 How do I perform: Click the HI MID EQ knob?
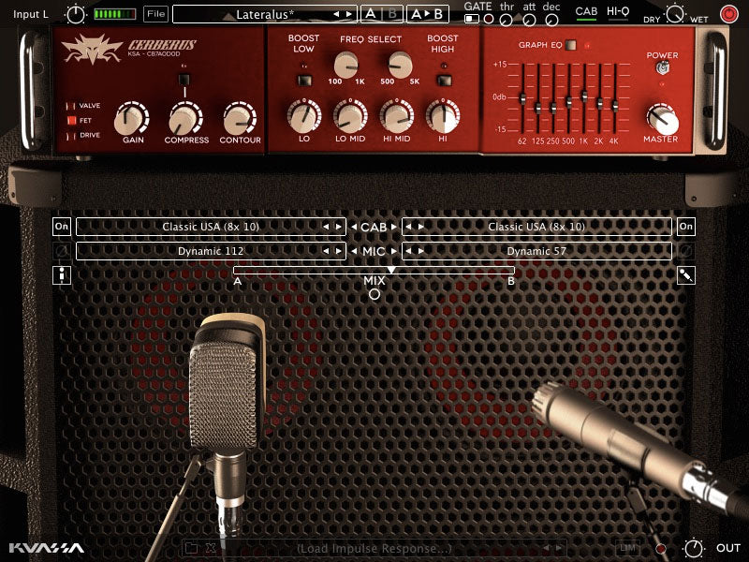[x=396, y=115]
